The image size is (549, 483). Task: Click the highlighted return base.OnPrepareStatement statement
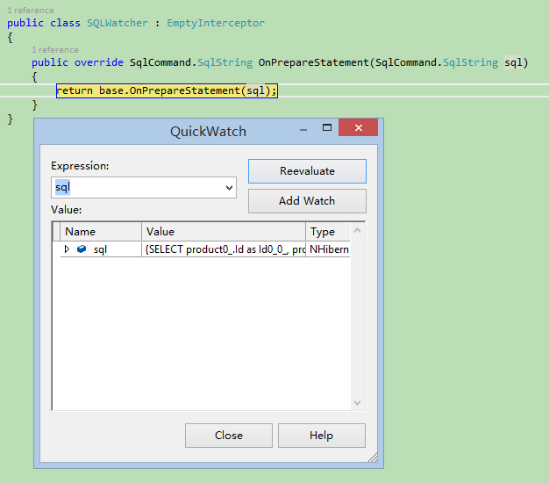tap(167, 90)
